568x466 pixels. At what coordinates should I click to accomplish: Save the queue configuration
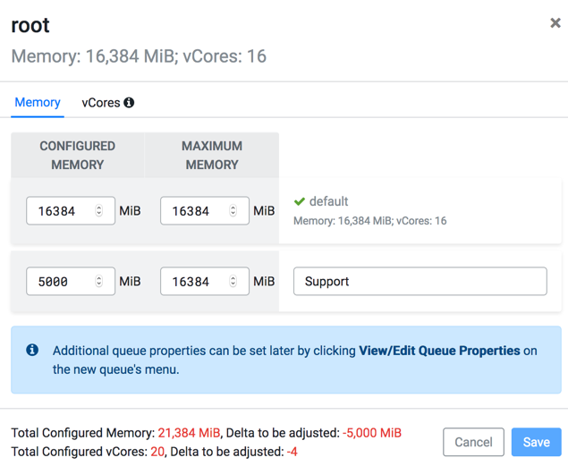tap(536, 442)
